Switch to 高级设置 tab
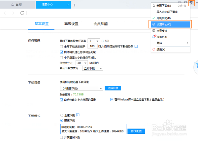The width and height of the screenshot is (198, 141). click(71, 24)
